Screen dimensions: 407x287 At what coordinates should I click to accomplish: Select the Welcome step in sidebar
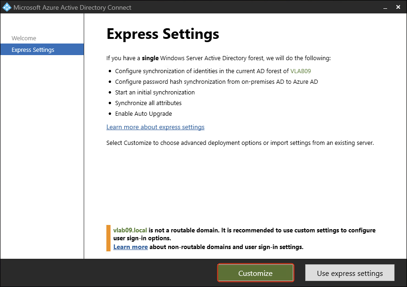pos(24,38)
